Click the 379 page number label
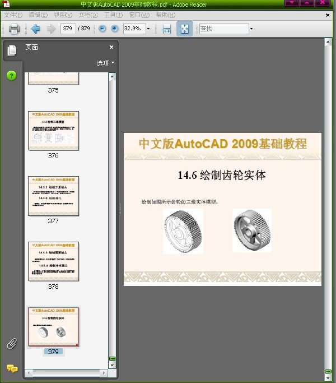This screenshot has width=336, height=383. pos(53,352)
